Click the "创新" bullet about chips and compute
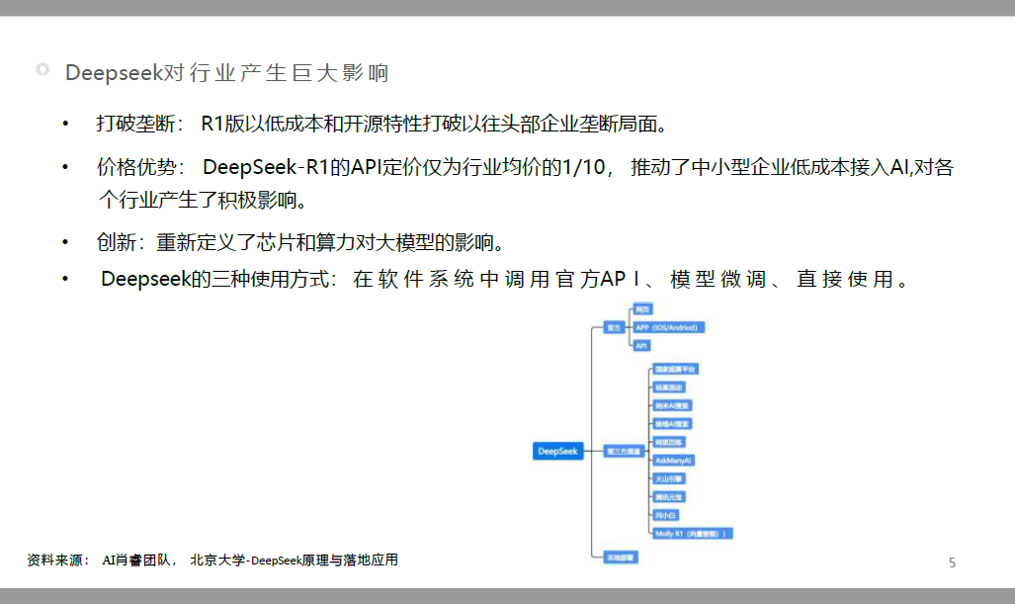Viewport: 1015px width, 604px height. coord(299,242)
